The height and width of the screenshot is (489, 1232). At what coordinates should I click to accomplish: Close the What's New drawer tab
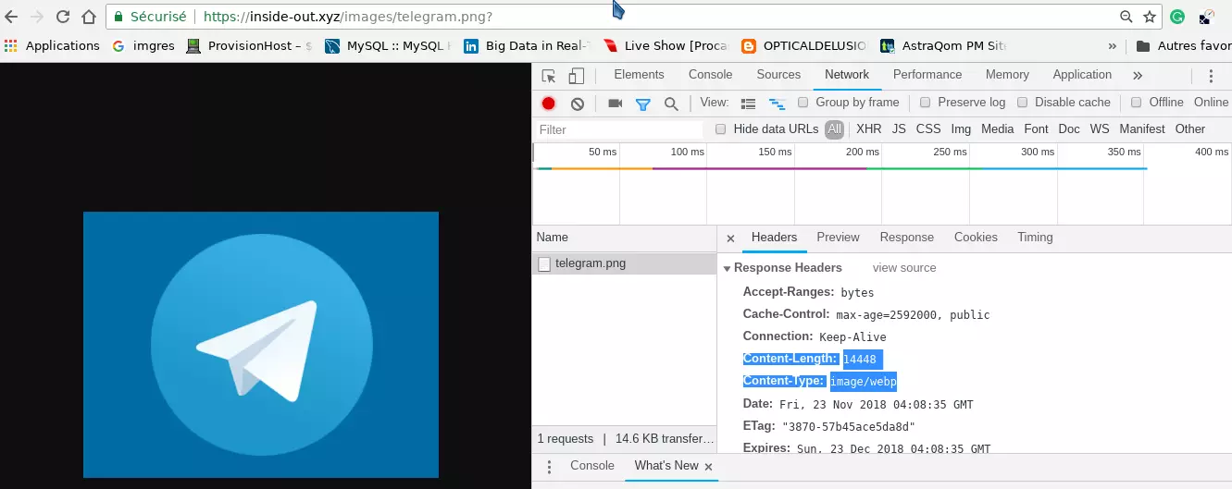[709, 467]
